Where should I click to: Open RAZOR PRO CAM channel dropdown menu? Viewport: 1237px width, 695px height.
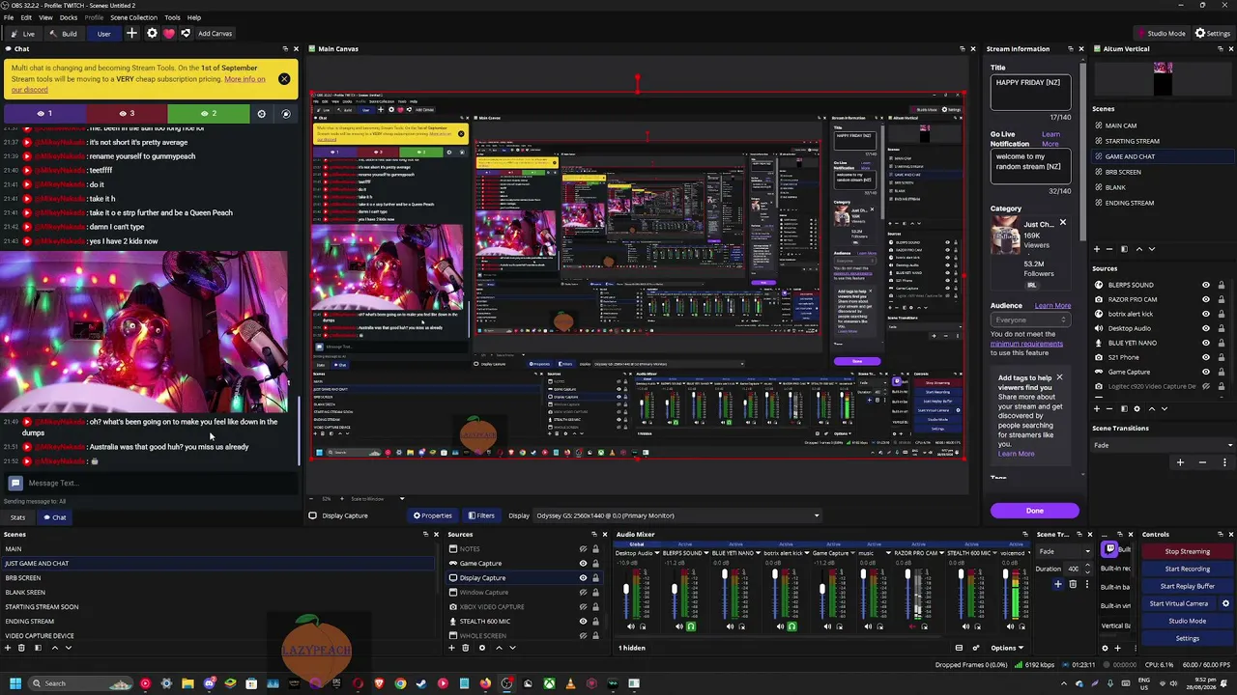[x=941, y=553]
